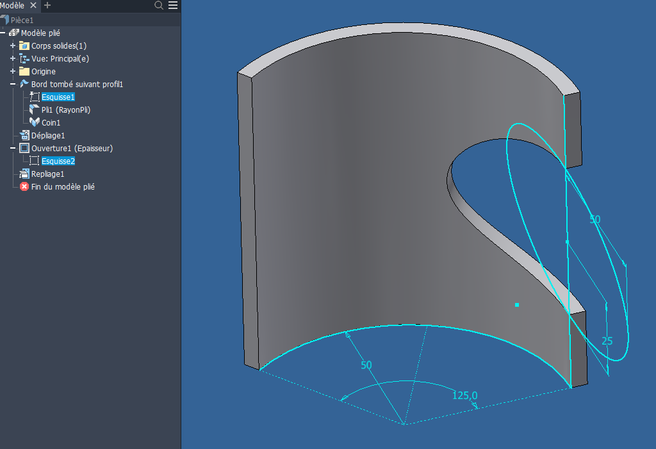Click the Ouverture1 cut feature icon
The width and height of the screenshot is (656, 449).
pyautogui.click(x=24, y=148)
